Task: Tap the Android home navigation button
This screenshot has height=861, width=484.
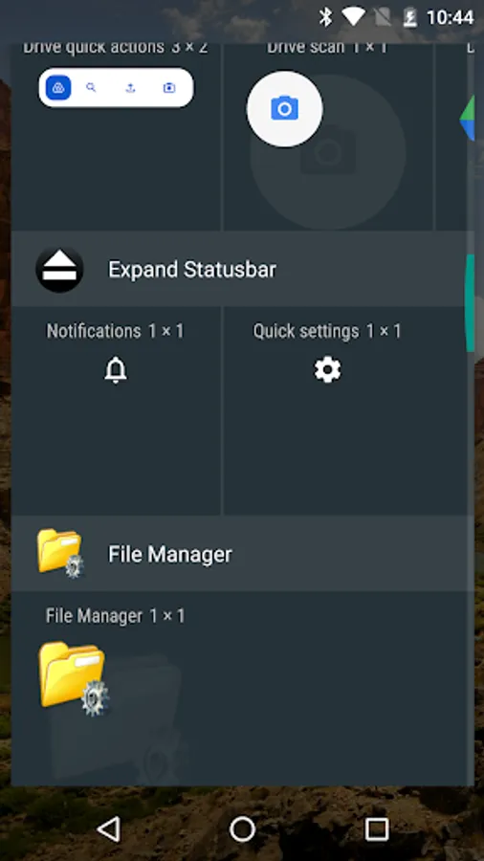Action: coord(242,828)
